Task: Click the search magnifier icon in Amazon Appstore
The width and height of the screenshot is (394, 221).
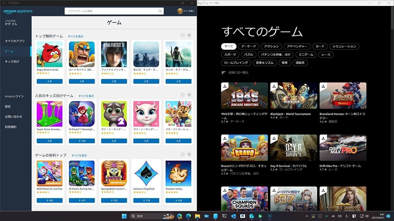Action: click(x=160, y=11)
